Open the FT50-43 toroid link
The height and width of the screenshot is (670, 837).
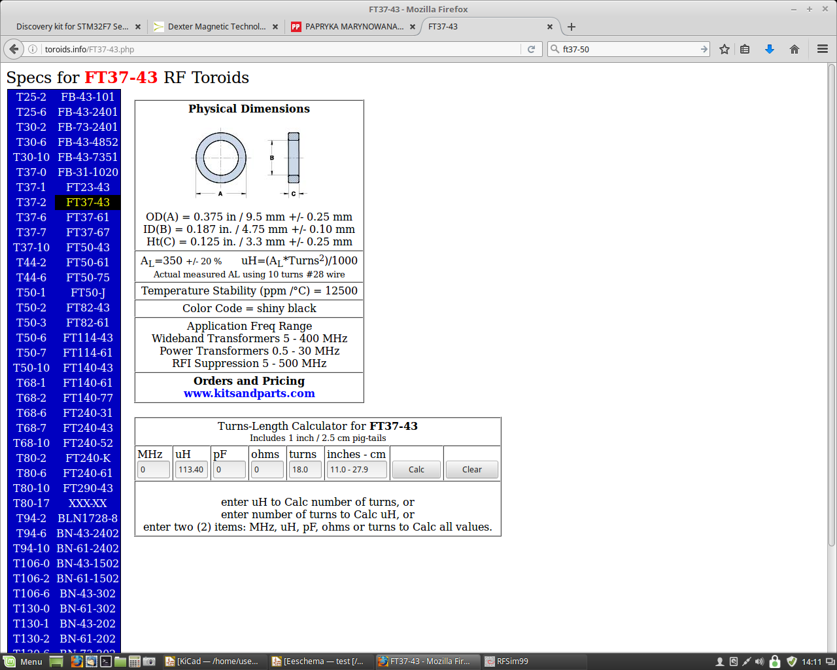(x=88, y=247)
